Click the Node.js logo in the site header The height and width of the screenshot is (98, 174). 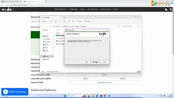click(8, 10)
